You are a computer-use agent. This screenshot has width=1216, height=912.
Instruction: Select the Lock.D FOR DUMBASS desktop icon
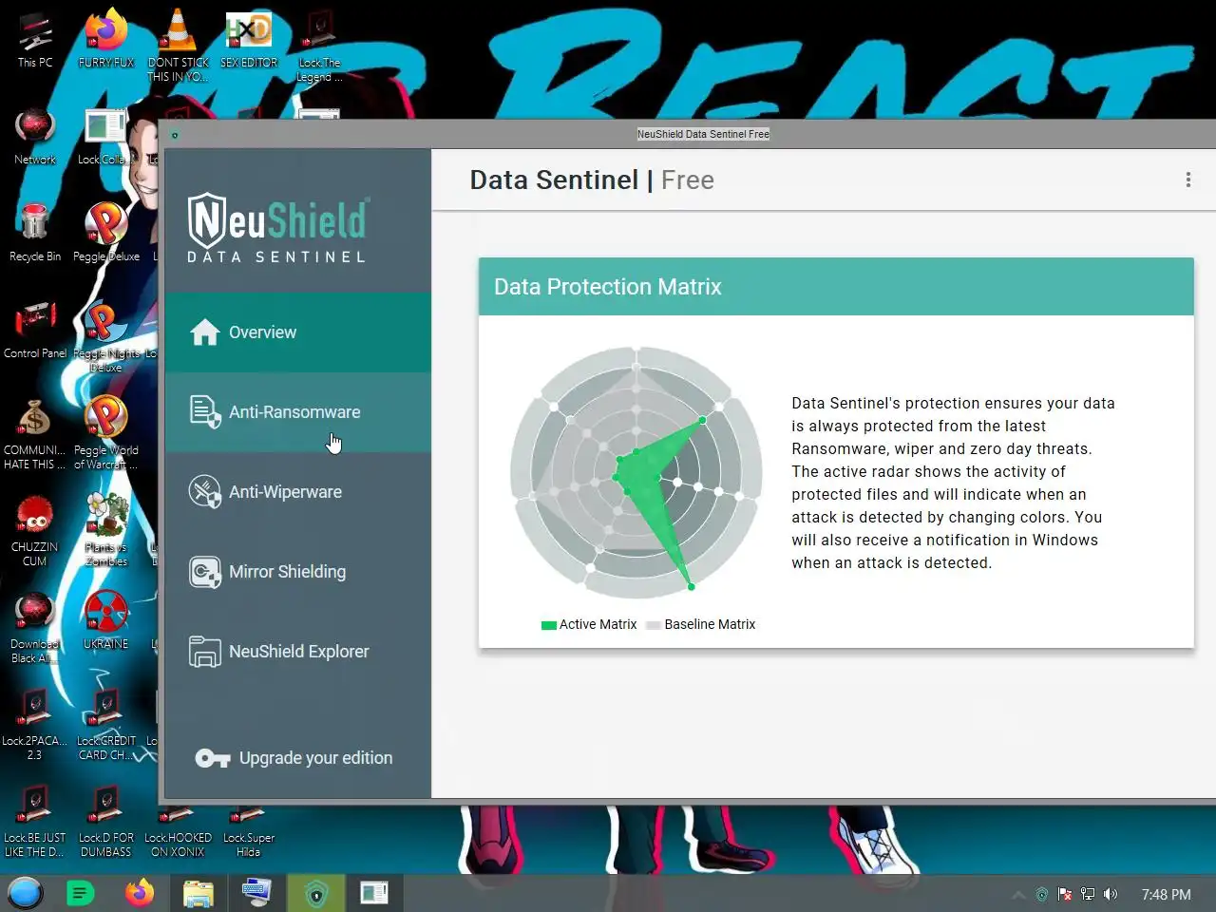point(106,821)
